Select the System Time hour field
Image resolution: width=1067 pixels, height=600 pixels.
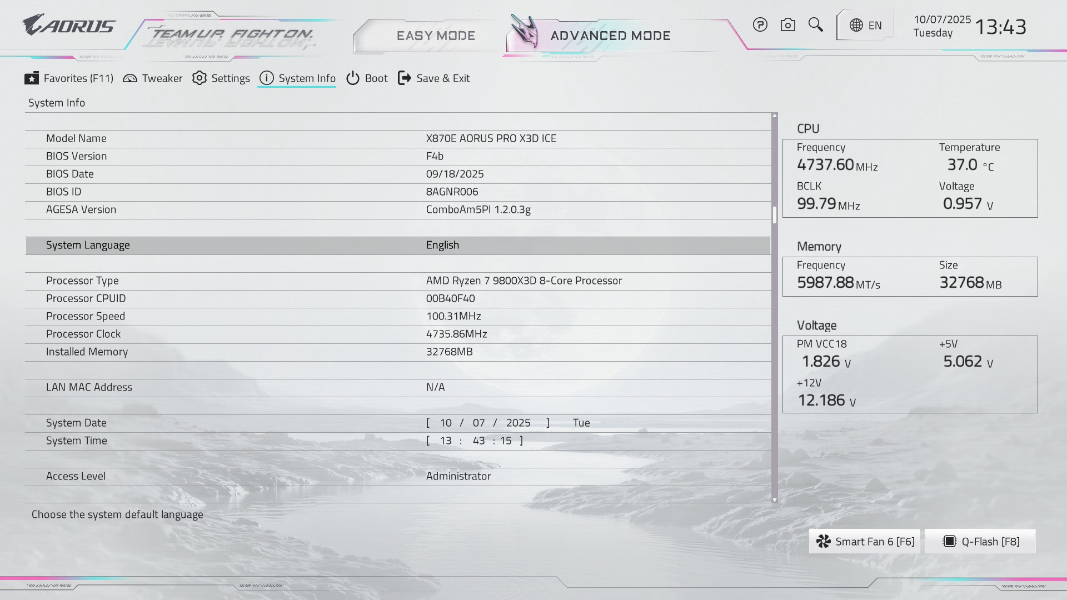(x=446, y=441)
